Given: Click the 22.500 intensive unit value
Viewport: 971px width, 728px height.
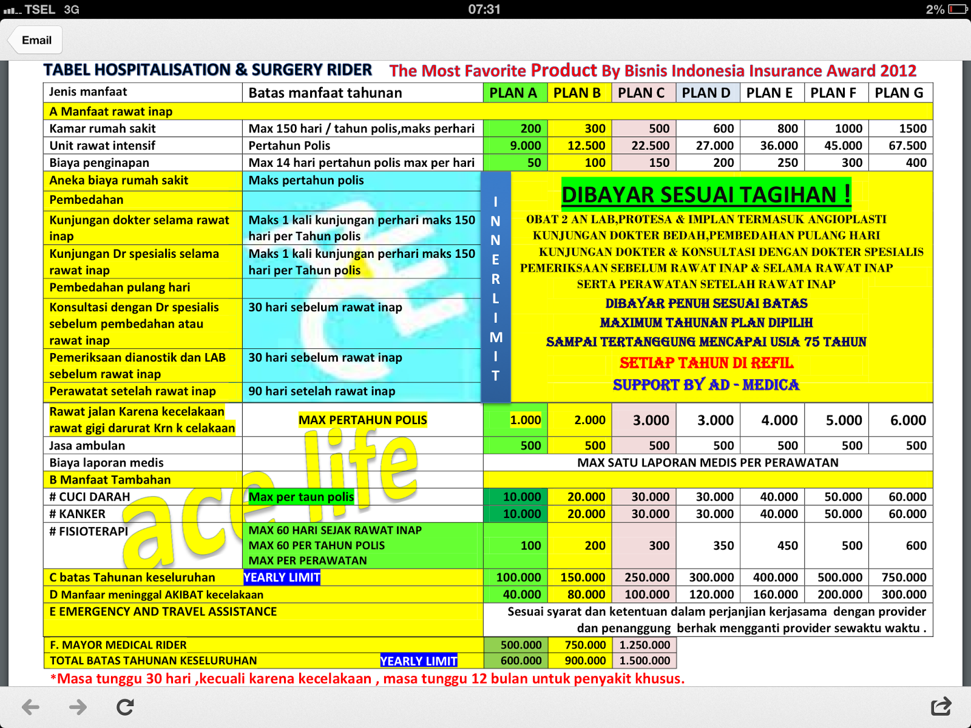Looking at the screenshot, I should 644,146.
